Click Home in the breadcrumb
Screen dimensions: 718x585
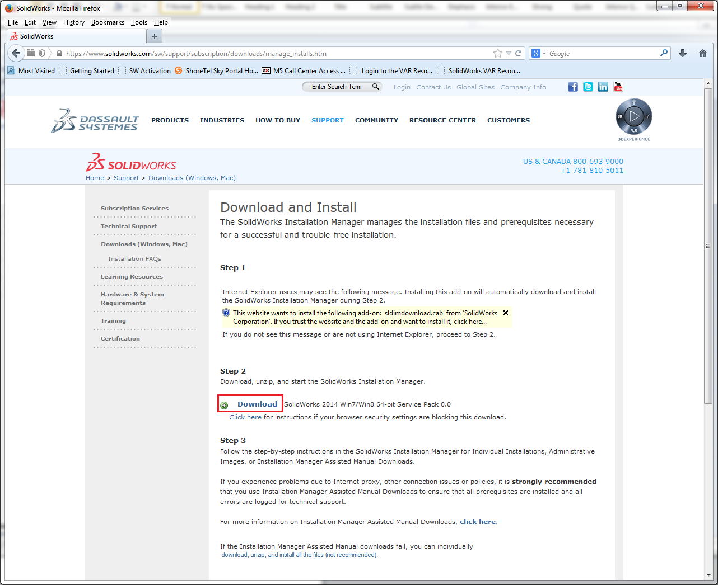[x=95, y=178]
